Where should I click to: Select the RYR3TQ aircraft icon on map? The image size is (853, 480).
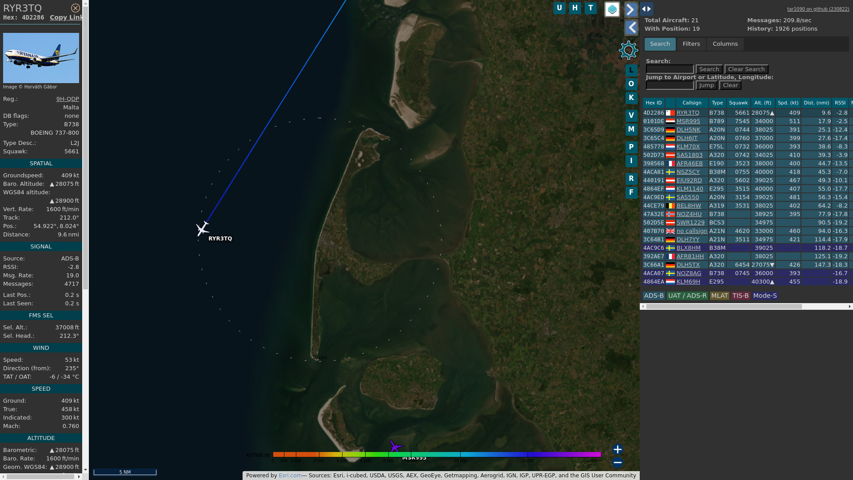pyautogui.click(x=203, y=229)
